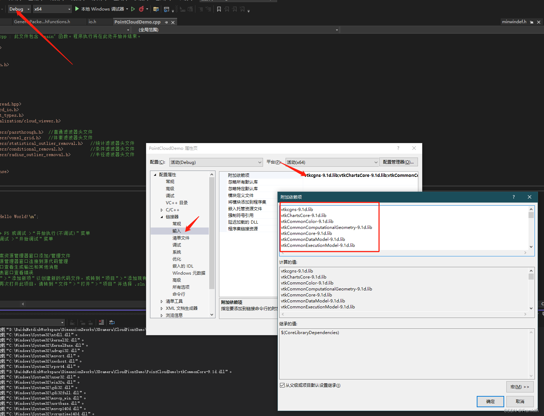Click the 宏(M) >> button
This screenshot has height=416, width=544.
coord(520,387)
